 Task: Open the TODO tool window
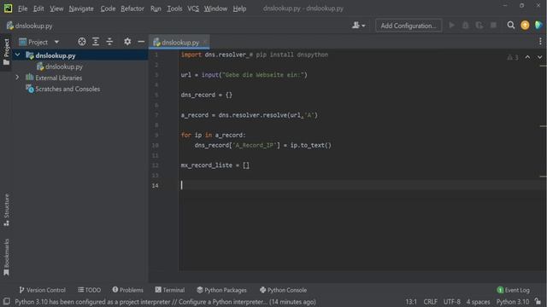pyautogui.click(x=89, y=290)
